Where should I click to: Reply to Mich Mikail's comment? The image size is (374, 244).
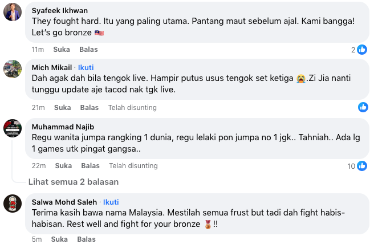(90, 107)
